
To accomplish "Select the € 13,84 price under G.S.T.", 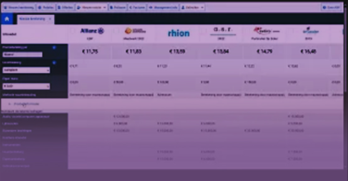I will click(x=221, y=52).
